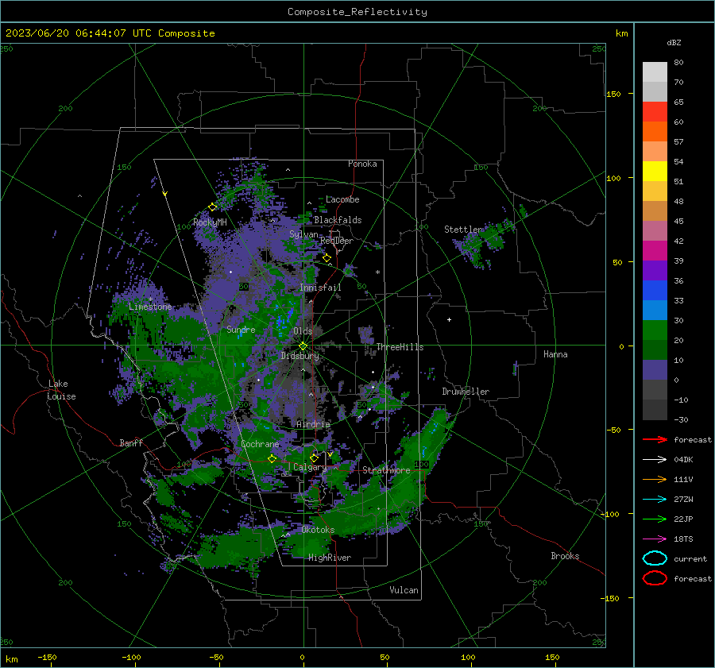The width and height of the screenshot is (715, 668).
Task: Click the Didsbury label
Action: [300, 356]
